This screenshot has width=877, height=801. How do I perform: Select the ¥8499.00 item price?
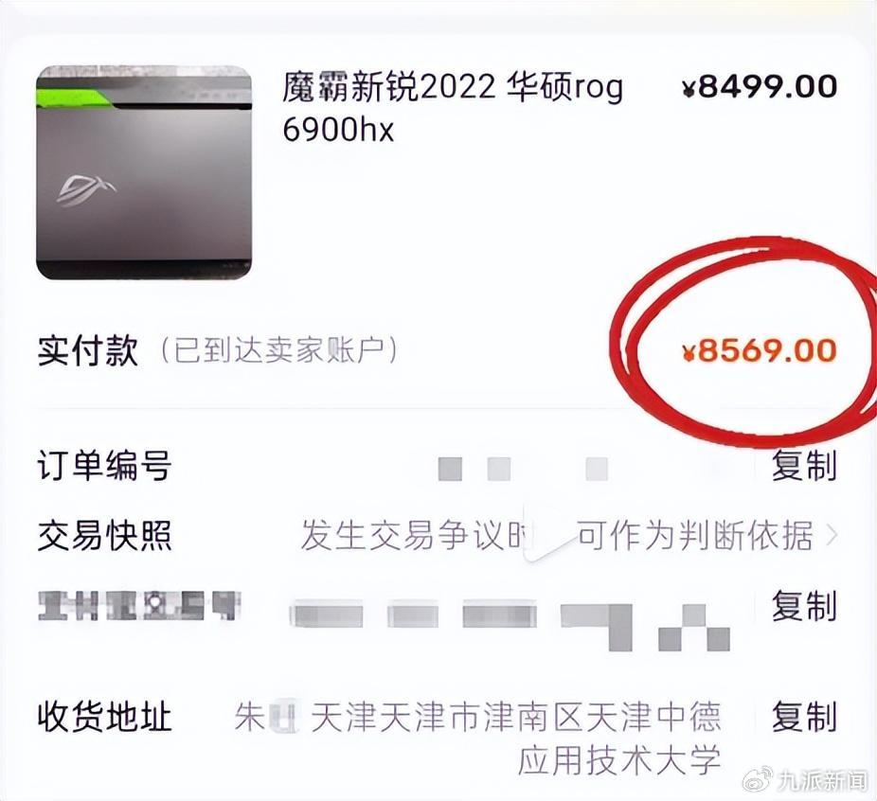(x=760, y=87)
